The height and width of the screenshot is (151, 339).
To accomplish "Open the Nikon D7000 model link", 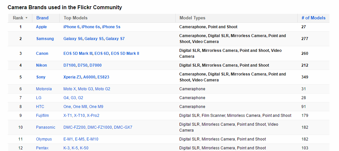I will (95, 65).
